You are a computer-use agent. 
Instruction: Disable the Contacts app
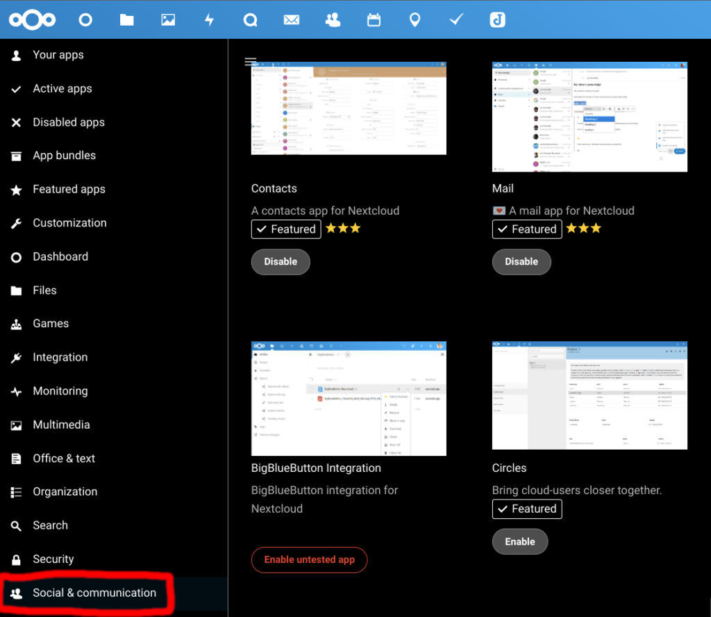tap(281, 262)
